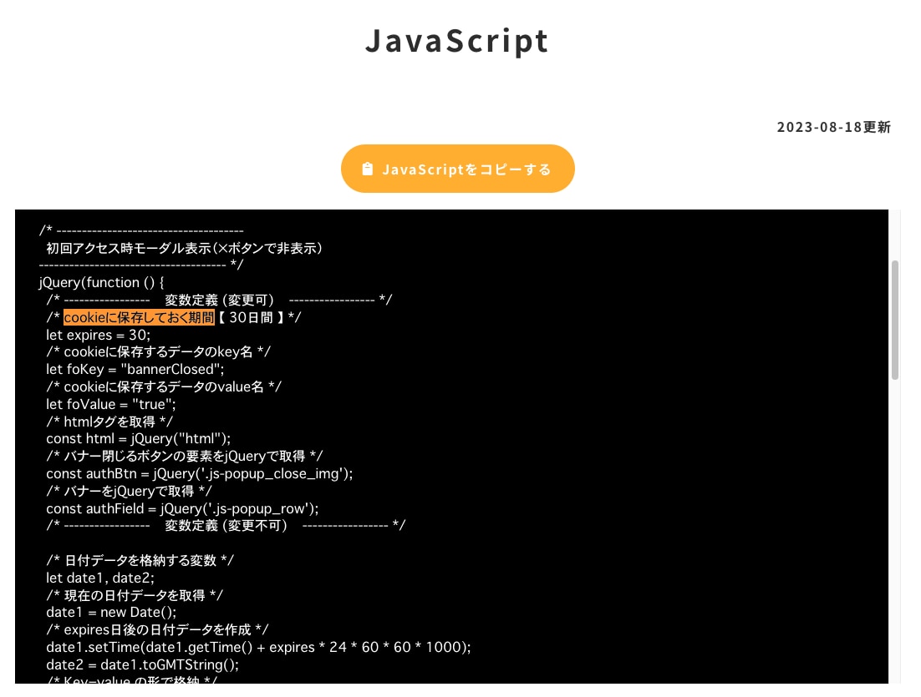
Task: Click the 'jQuery(function () {' line
Action: point(101,282)
